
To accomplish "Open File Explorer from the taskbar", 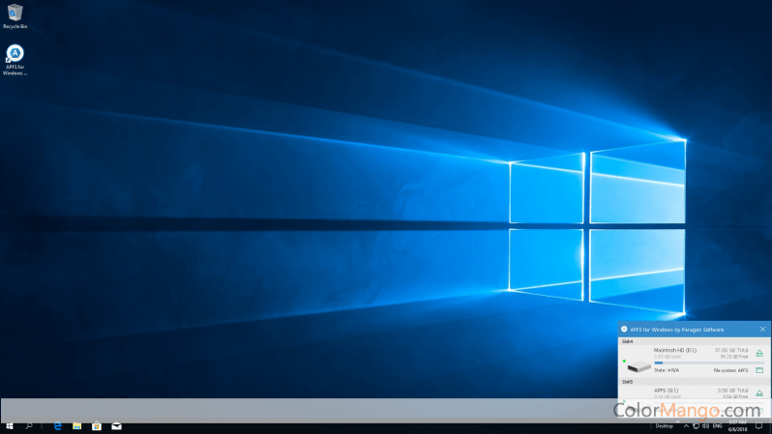I will (x=77, y=425).
